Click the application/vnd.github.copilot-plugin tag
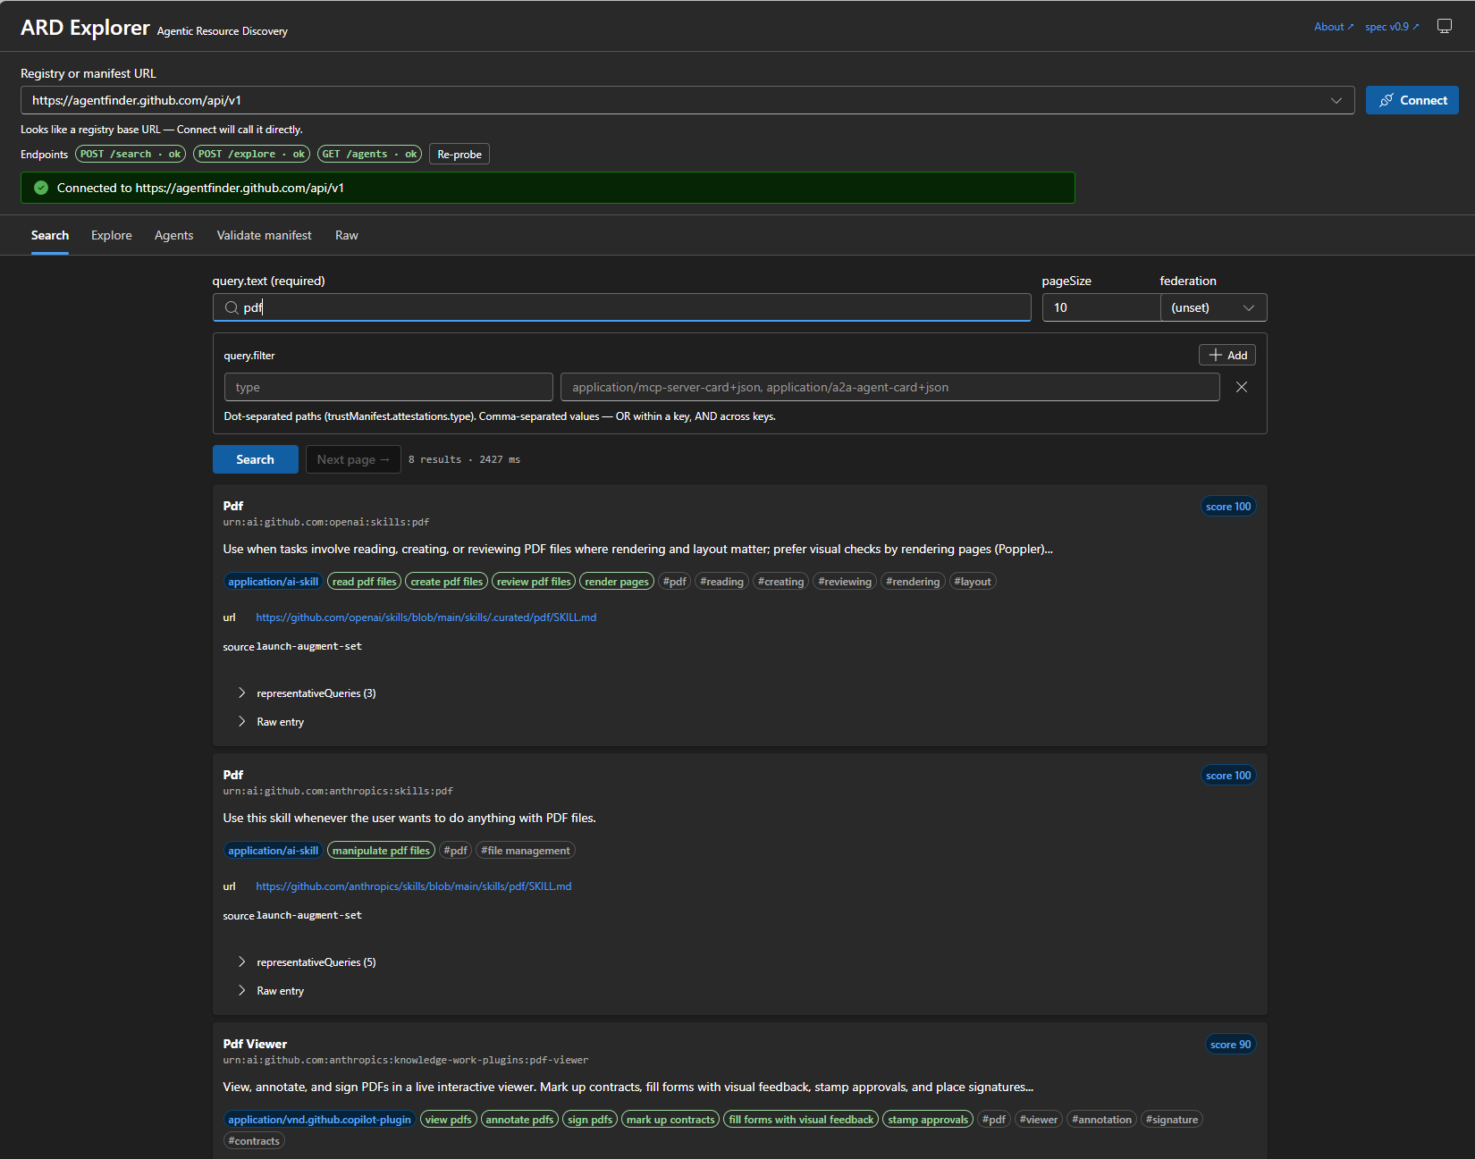The image size is (1475, 1159). [x=319, y=1120]
